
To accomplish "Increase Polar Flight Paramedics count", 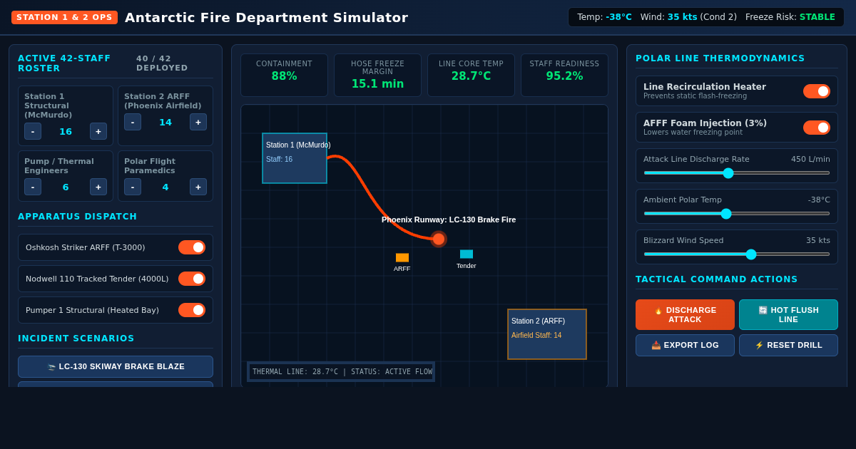I will point(198,187).
